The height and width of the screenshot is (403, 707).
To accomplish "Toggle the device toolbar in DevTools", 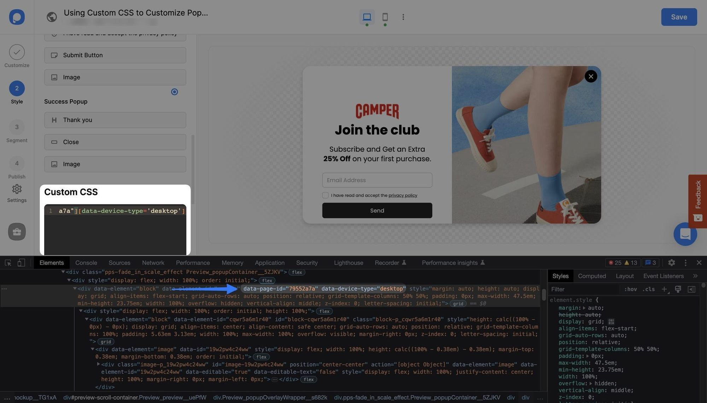I will click(21, 262).
